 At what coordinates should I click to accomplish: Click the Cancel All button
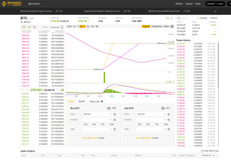pos(206,155)
